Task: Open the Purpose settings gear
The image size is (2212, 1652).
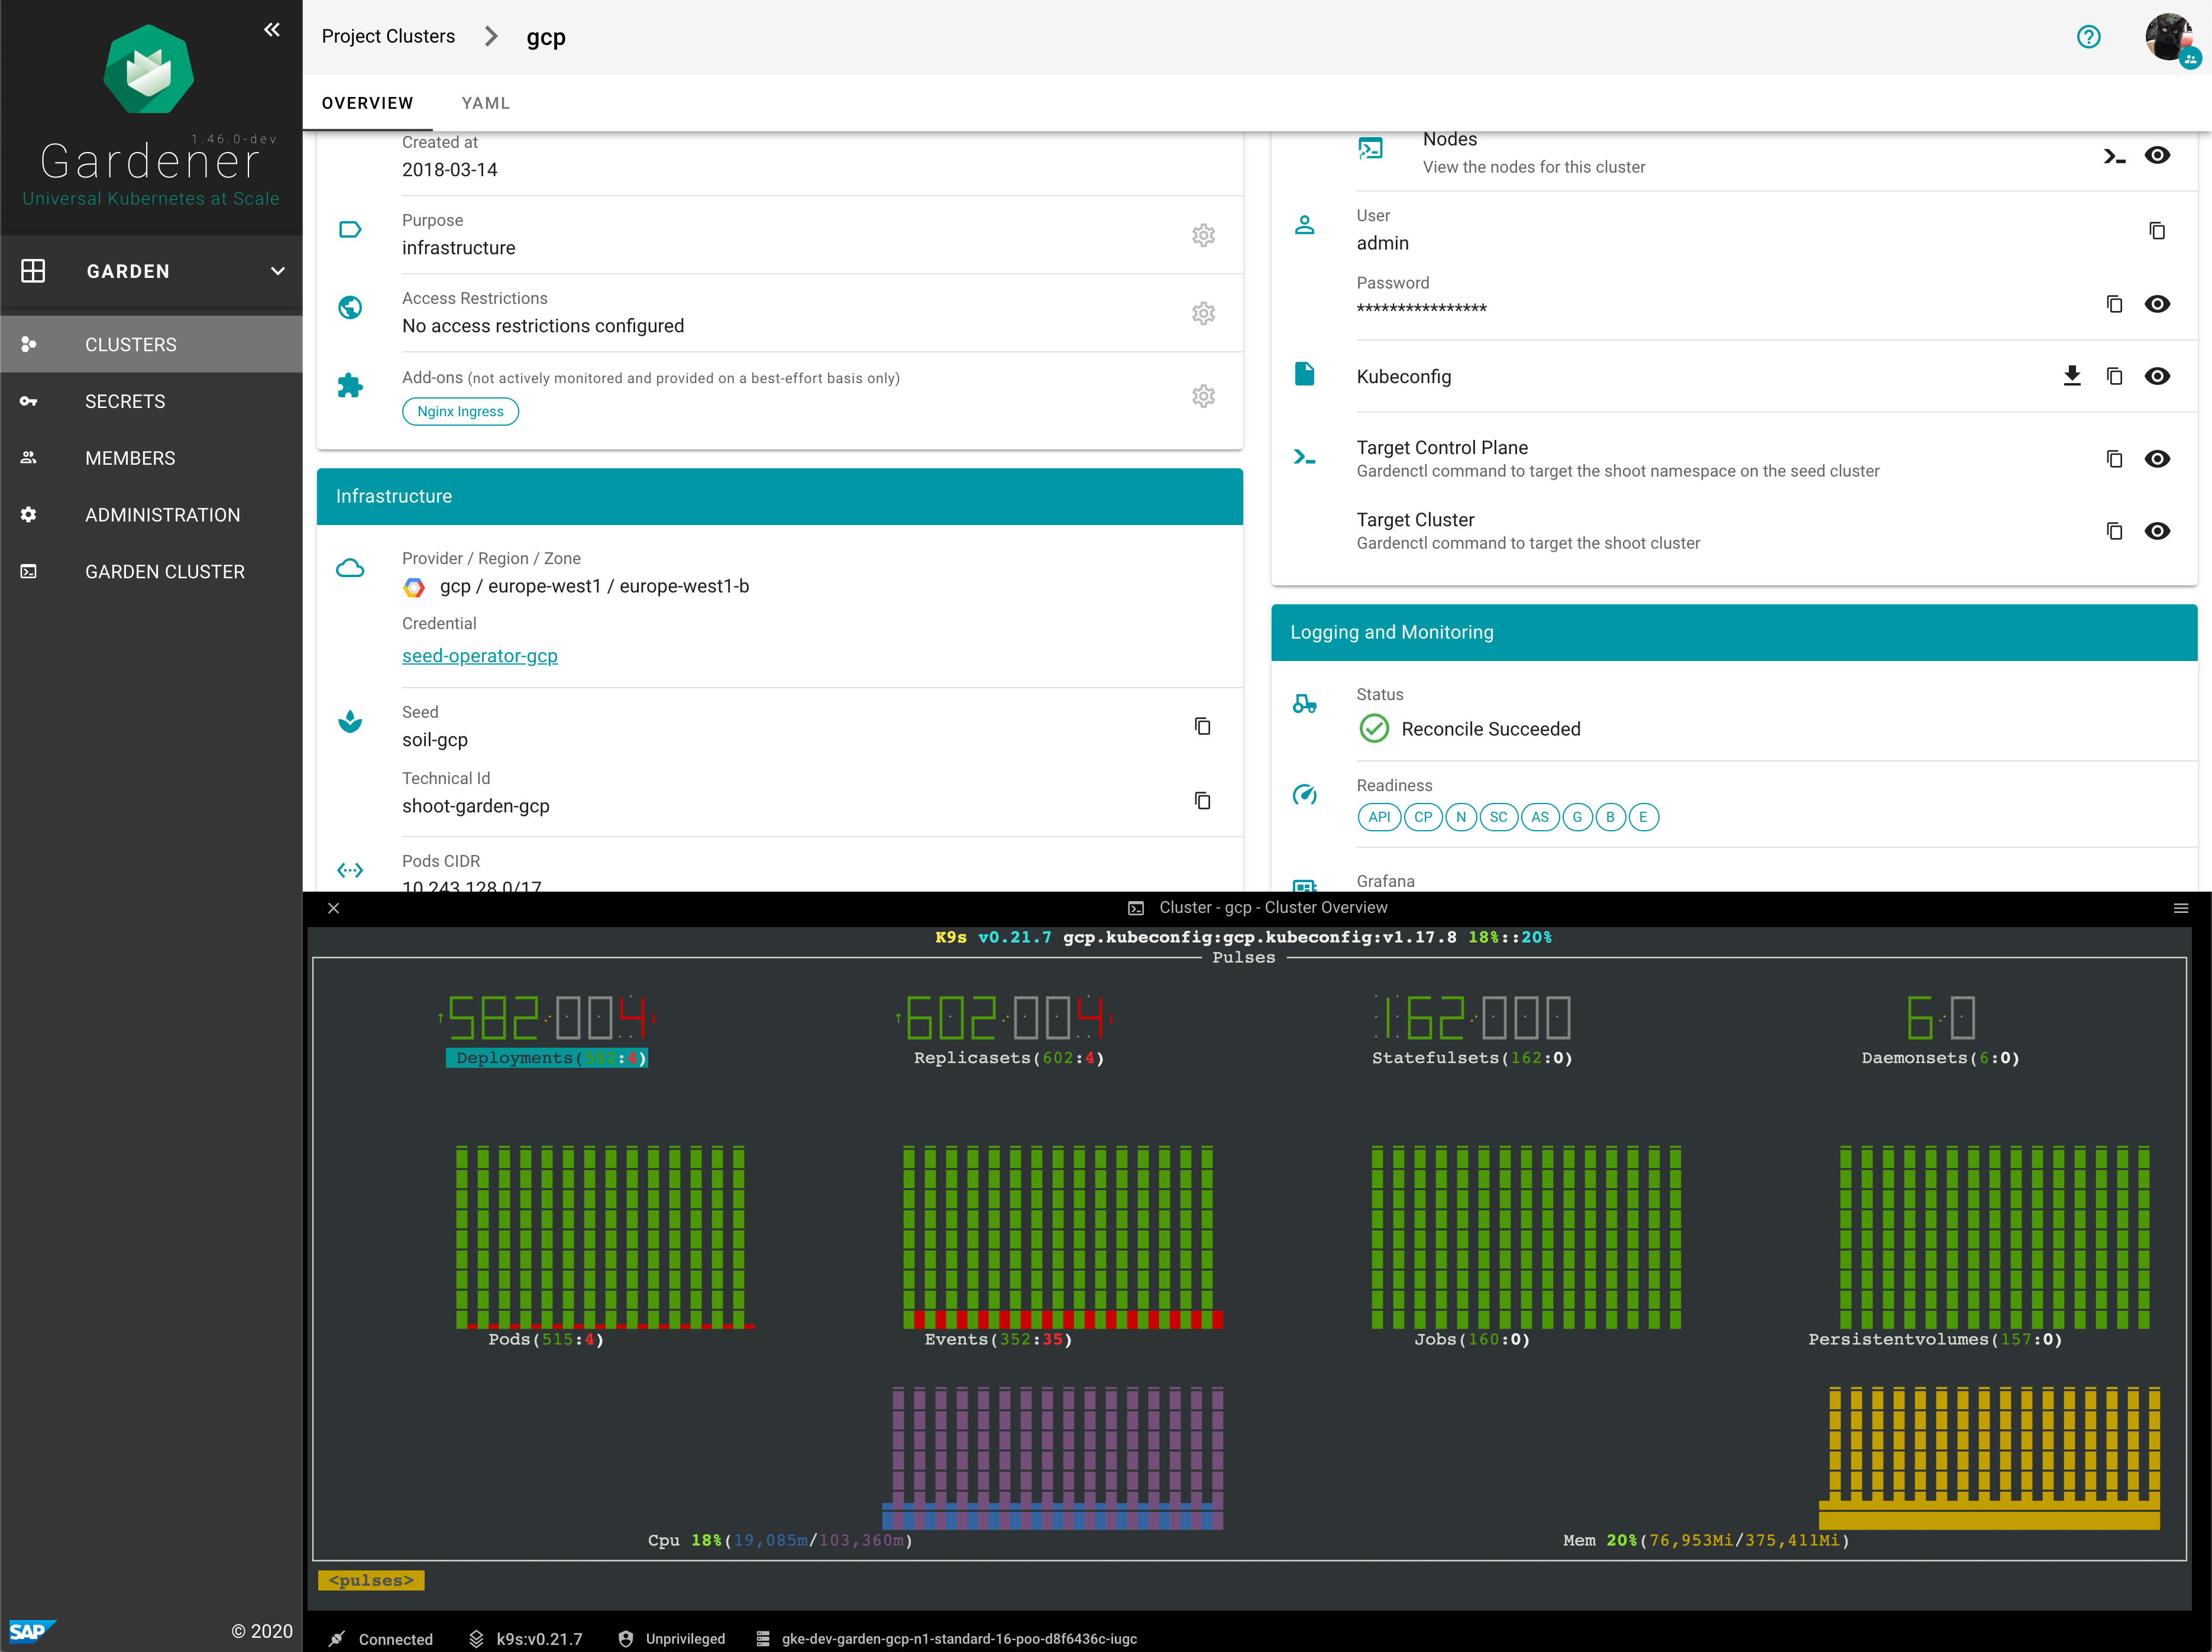Action: coord(1203,235)
